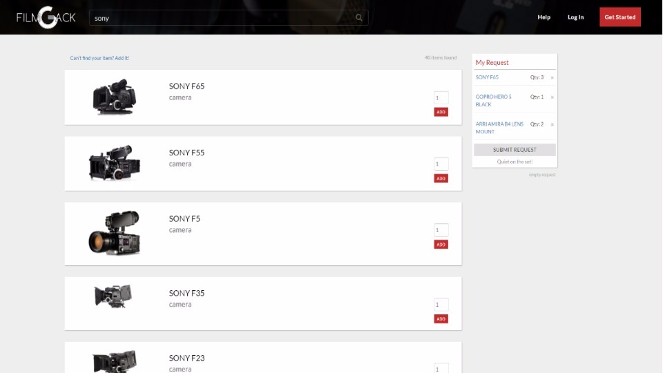The width and height of the screenshot is (663, 373).
Task: Click the quantity field for SONY F55
Action: [x=441, y=164]
